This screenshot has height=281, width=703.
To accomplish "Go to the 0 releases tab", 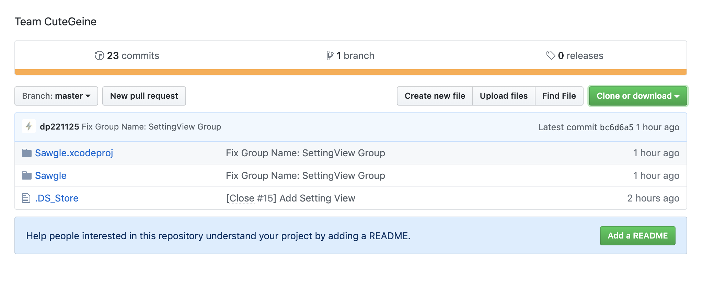I will tap(575, 56).
